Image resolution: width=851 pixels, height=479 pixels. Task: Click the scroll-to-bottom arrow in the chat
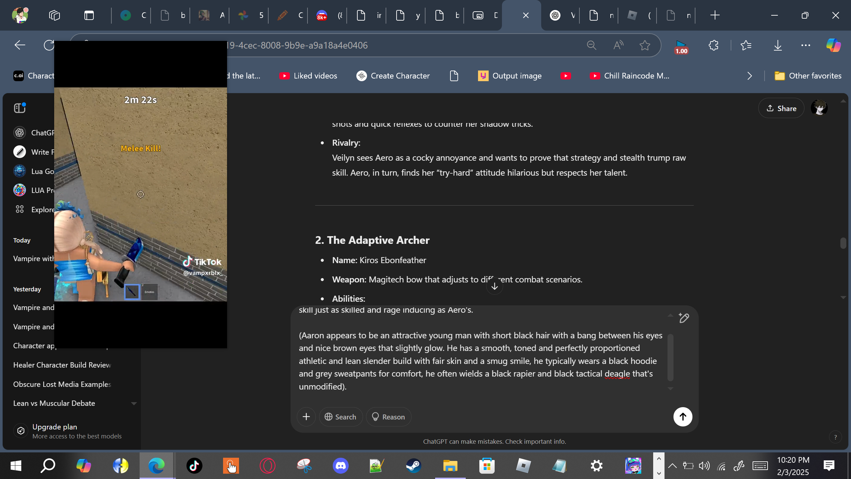tap(495, 286)
